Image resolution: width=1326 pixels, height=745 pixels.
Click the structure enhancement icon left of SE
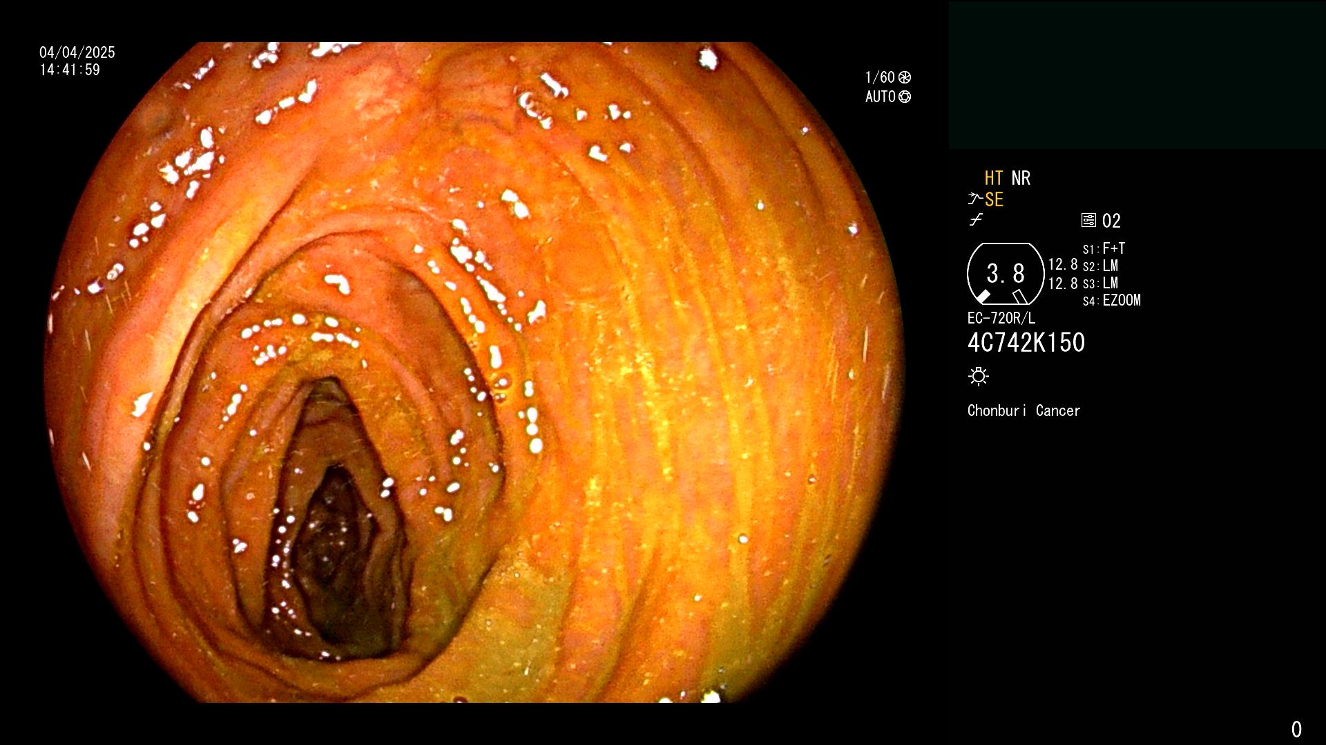click(974, 199)
